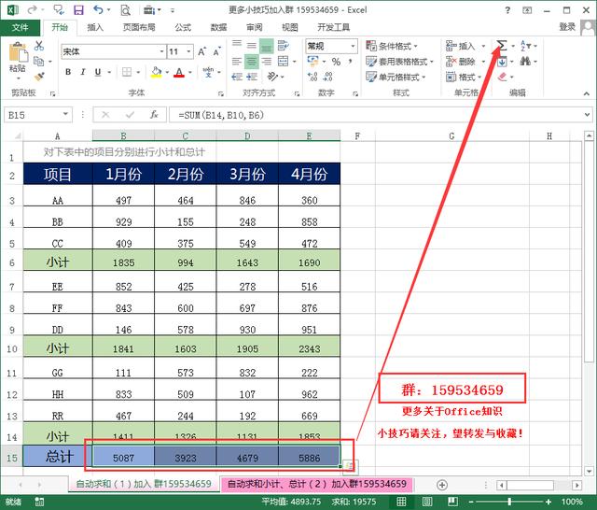Click the Undo arrow icon

(98, 9)
